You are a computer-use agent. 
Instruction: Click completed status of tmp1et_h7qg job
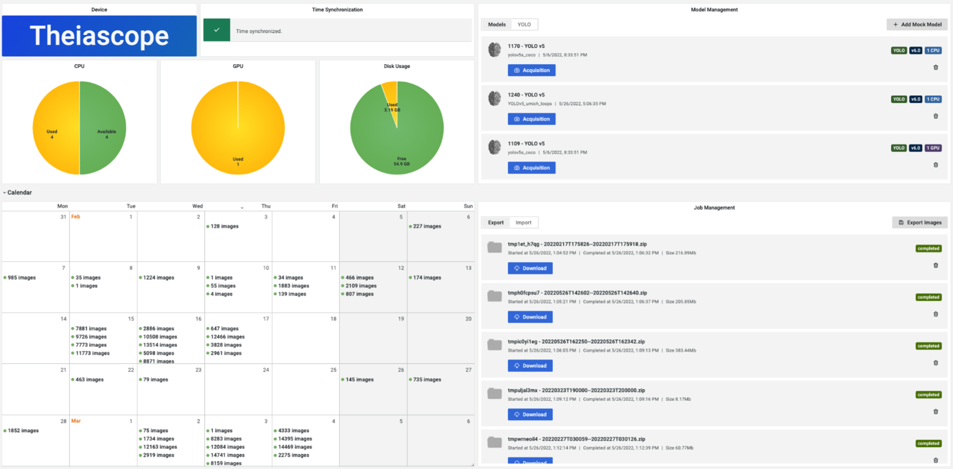929,248
